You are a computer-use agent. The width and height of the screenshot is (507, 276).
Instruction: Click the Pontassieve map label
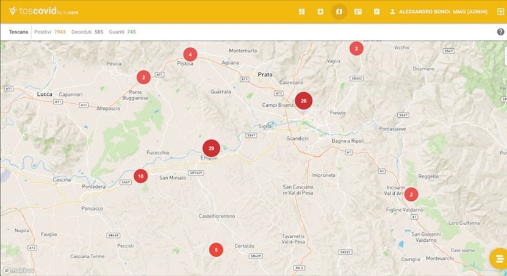click(x=392, y=129)
